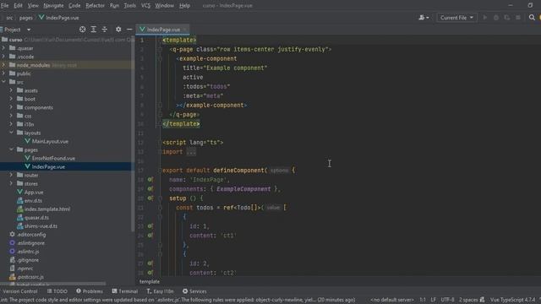541x304 pixels.
Task: Click the Select Opened File target icon
Action: (x=83, y=30)
